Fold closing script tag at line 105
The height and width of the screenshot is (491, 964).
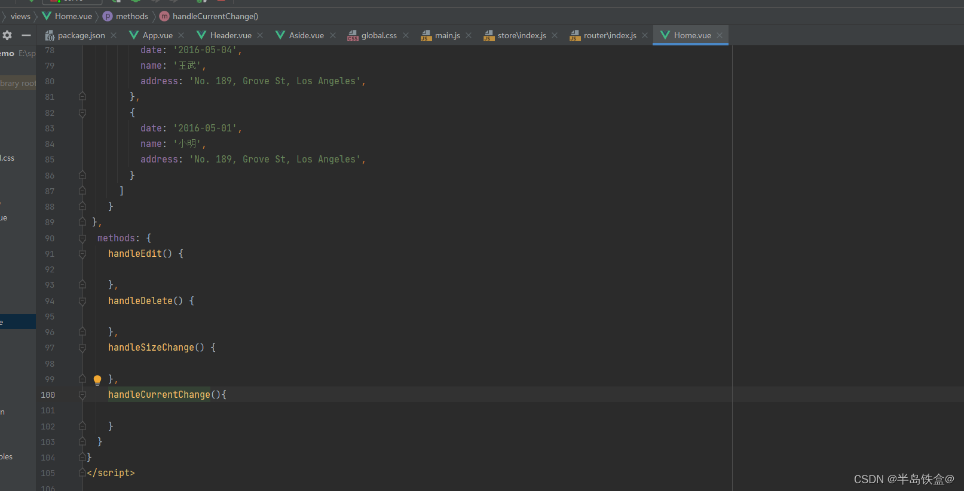pos(82,473)
